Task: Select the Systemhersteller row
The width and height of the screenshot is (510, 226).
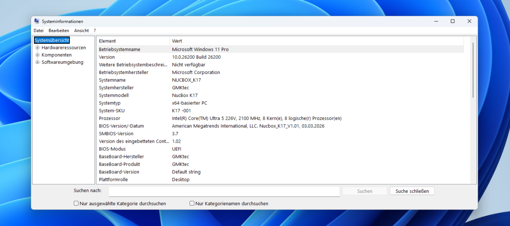Action: (x=281, y=88)
